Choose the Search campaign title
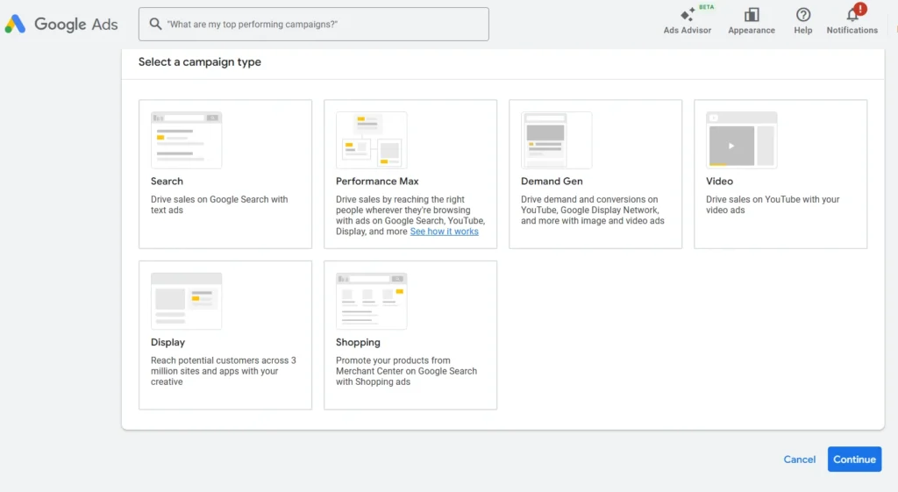 coord(167,181)
